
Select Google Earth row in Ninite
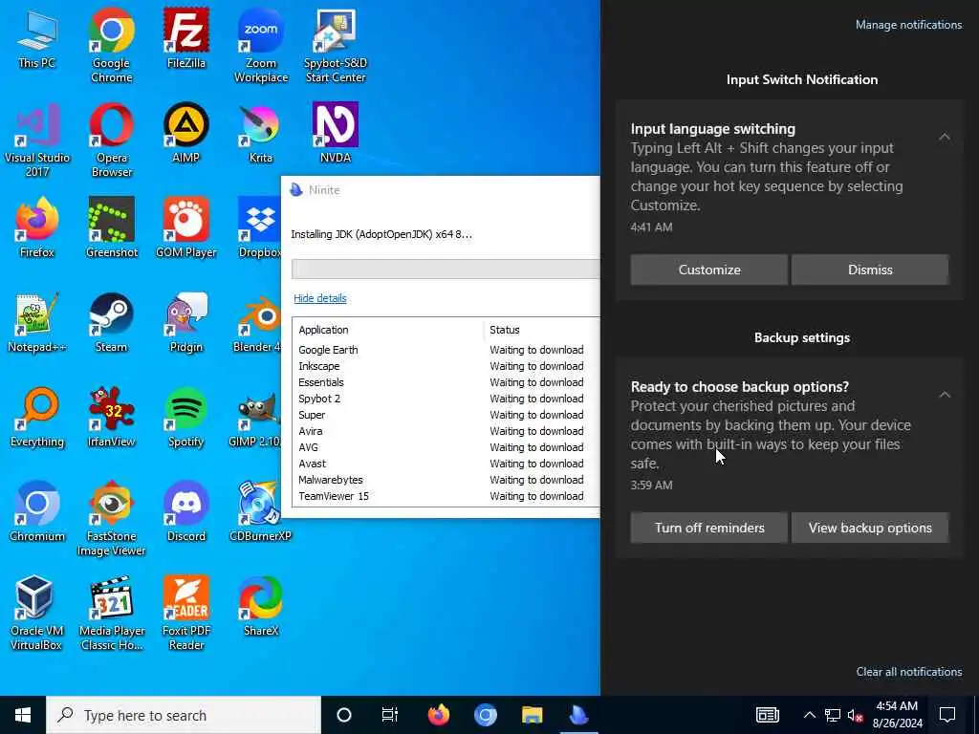coord(446,350)
